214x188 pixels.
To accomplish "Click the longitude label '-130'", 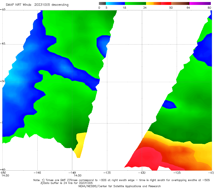I will click(x=142, y=173).
